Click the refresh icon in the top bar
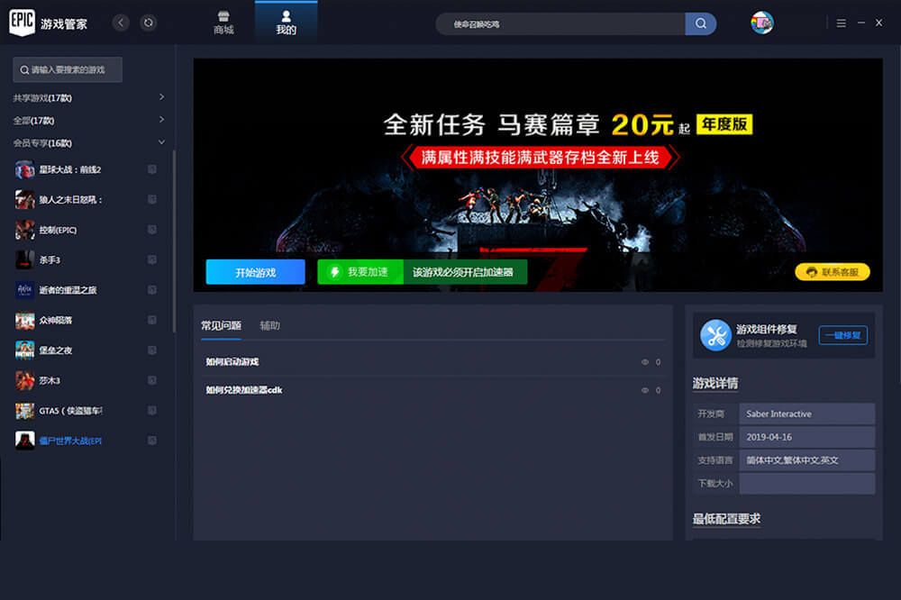The height and width of the screenshot is (600, 901). click(x=149, y=23)
